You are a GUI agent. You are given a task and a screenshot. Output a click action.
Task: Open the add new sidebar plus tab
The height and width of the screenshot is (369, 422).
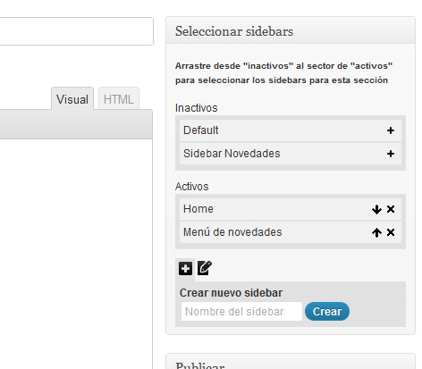pyautogui.click(x=185, y=269)
